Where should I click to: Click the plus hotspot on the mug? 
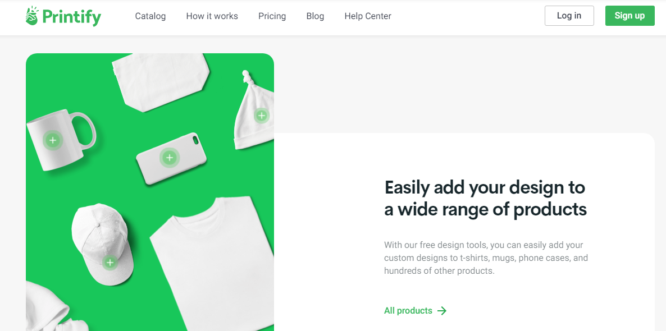tap(53, 140)
